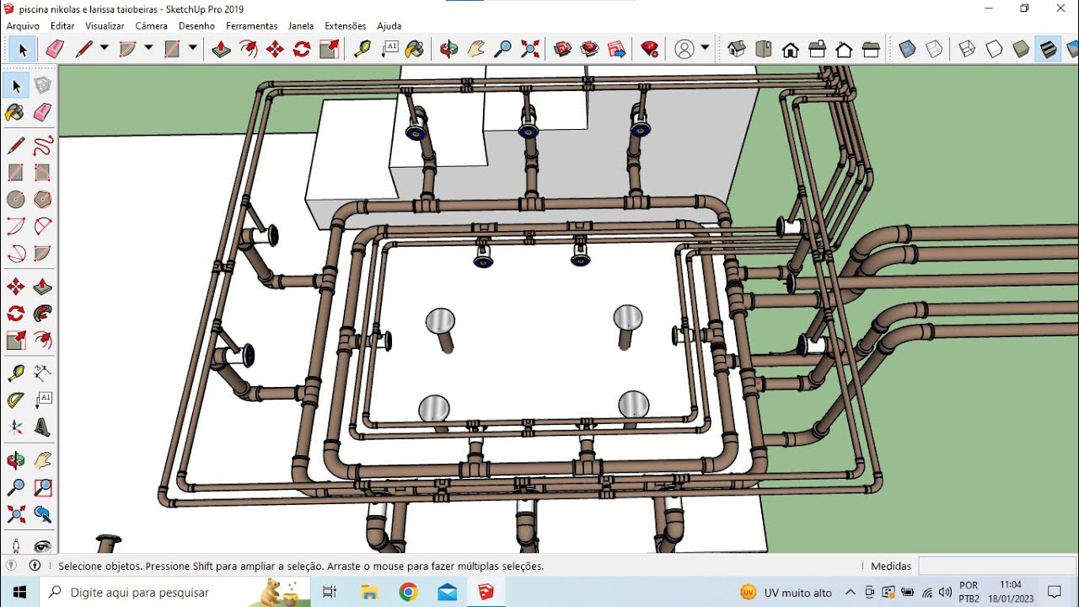
Task: Open Extension Warehouse icon
Action: [x=590, y=49]
